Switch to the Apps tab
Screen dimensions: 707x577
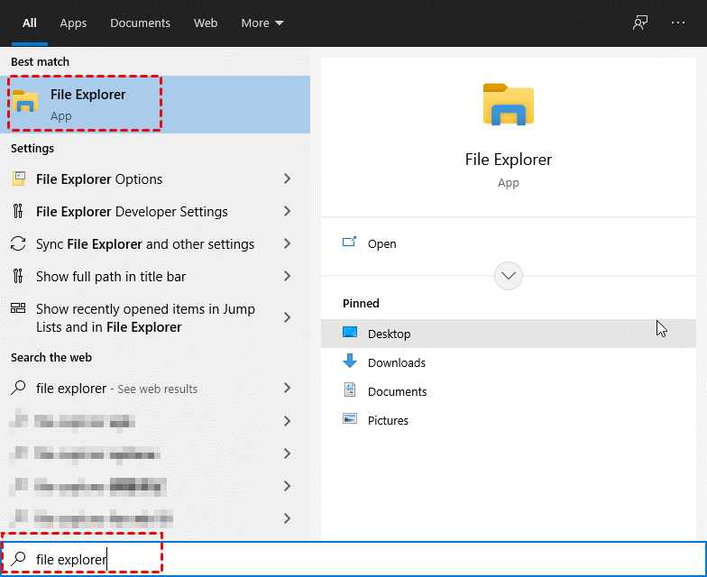pyautogui.click(x=73, y=23)
